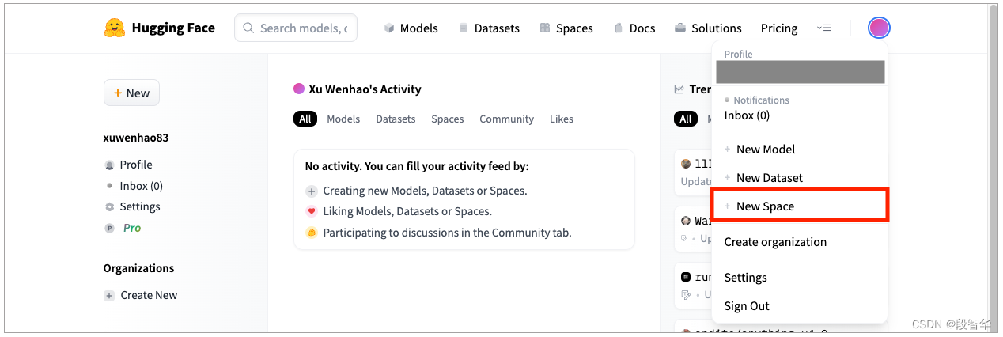Open the Pro link in sidebar
The width and height of the screenshot is (1003, 337).
tap(123, 228)
